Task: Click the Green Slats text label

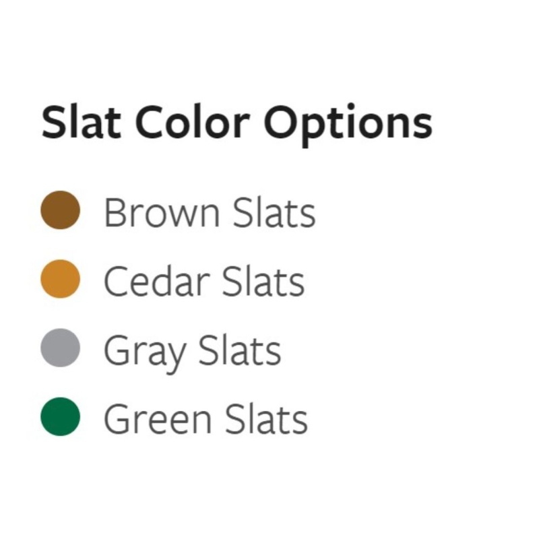Action: click(206, 419)
